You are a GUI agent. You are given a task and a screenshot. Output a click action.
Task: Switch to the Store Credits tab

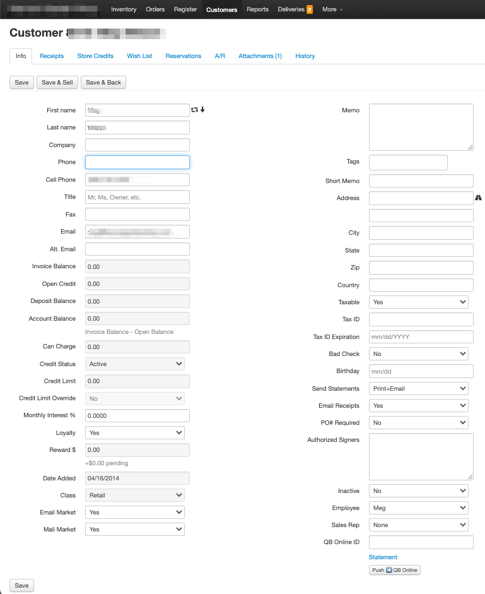click(x=95, y=56)
